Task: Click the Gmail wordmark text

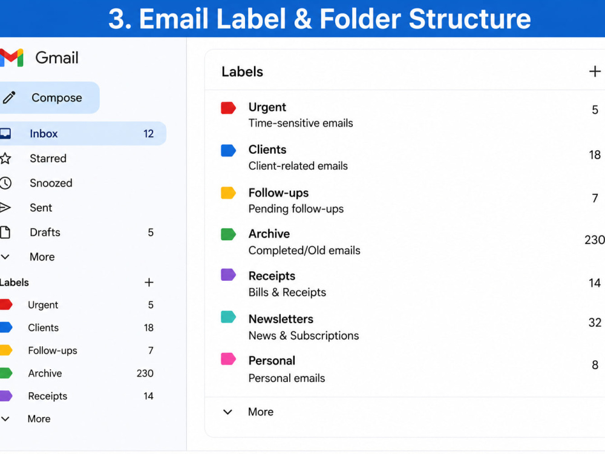Action: [x=57, y=58]
